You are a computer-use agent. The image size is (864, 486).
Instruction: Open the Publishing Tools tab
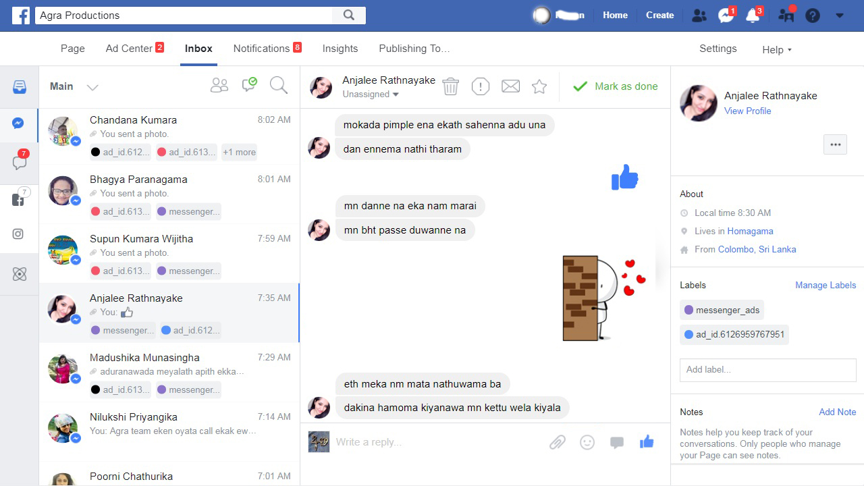point(414,49)
